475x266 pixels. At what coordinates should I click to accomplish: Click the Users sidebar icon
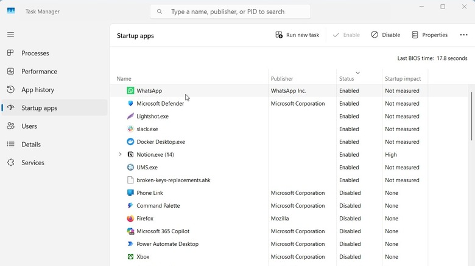coord(10,126)
